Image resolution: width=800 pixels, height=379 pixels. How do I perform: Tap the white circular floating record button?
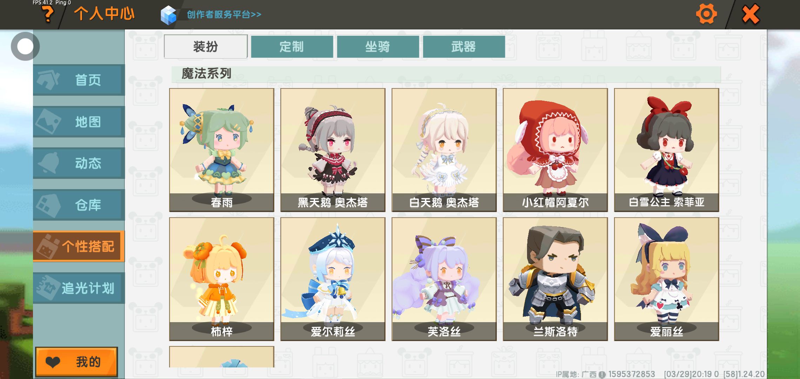click(25, 46)
